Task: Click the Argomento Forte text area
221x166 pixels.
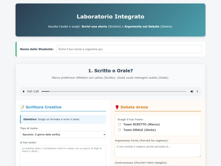Action: click(x=158, y=150)
